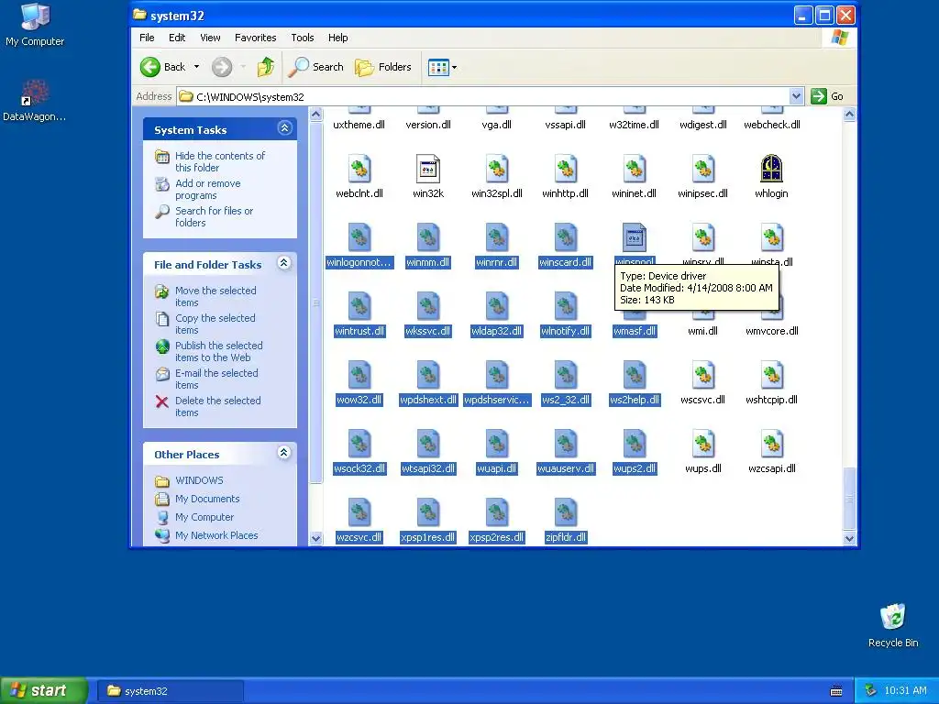
Task: Click the file list scroll down arrow
Action: click(849, 538)
